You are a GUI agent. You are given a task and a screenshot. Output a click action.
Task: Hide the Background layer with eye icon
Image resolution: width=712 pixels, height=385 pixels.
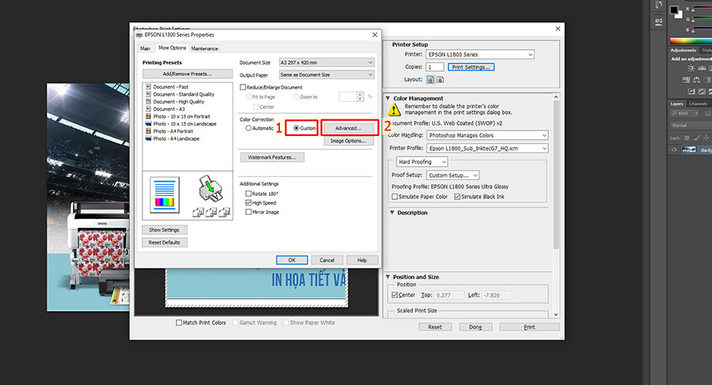tap(674, 150)
